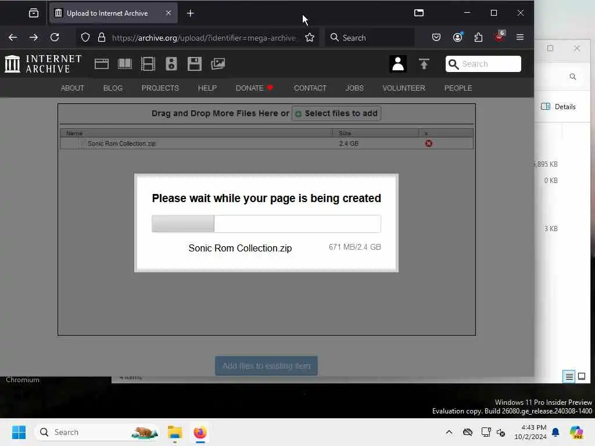The height and width of the screenshot is (446, 595).
Task: Open the BLOG navigation link
Action: tap(113, 88)
